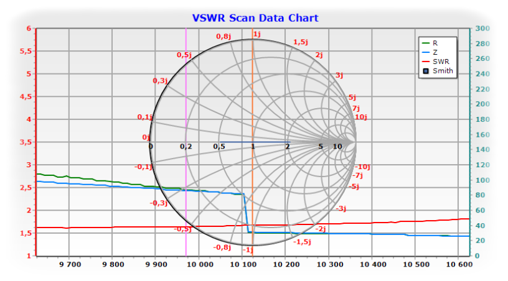Select the Smith legend entry
Image resolution: width=508 pixels, height=281 pixels.
(438, 71)
